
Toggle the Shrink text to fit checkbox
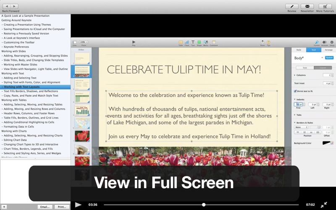[x=296, y=91]
